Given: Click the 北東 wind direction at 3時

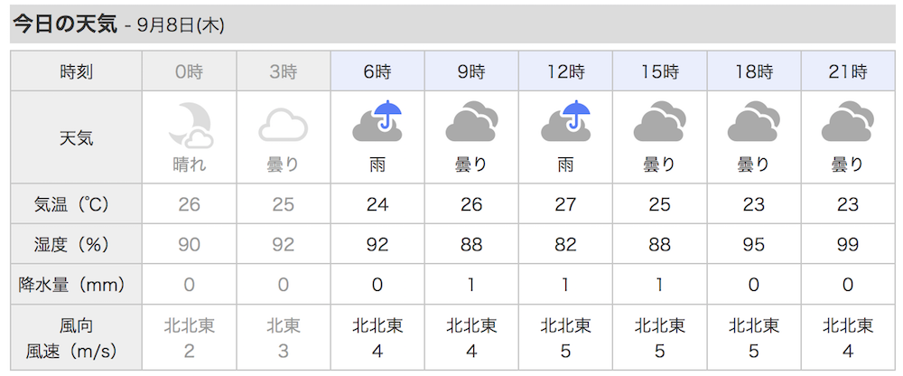Looking at the screenshot, I should pyautogui.click(x=284, y=325).
